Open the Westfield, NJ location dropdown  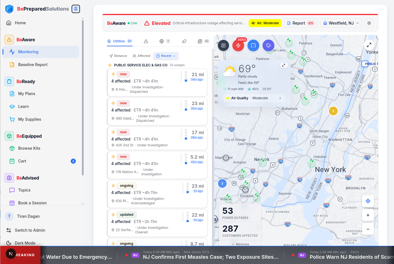(x=341, y=23)
